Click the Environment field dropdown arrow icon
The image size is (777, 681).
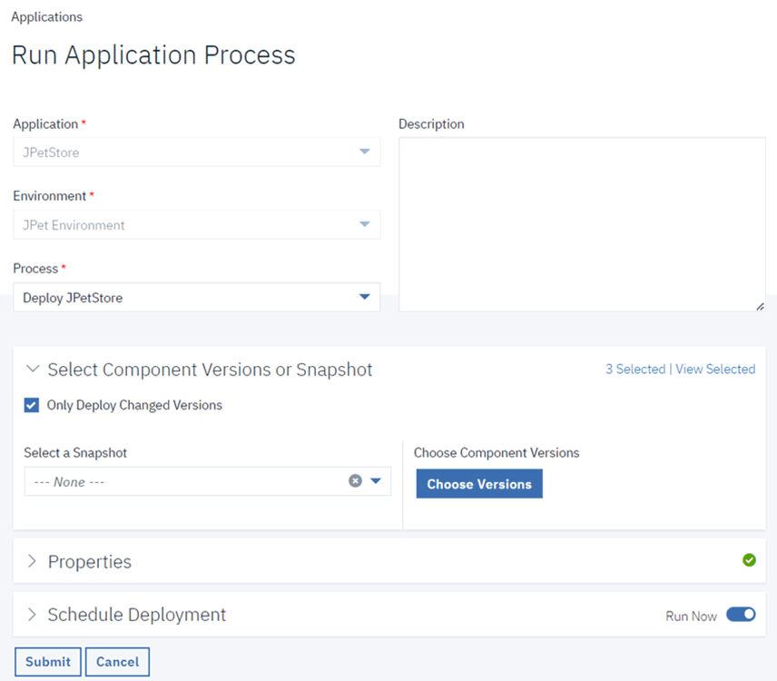point(365,224)
